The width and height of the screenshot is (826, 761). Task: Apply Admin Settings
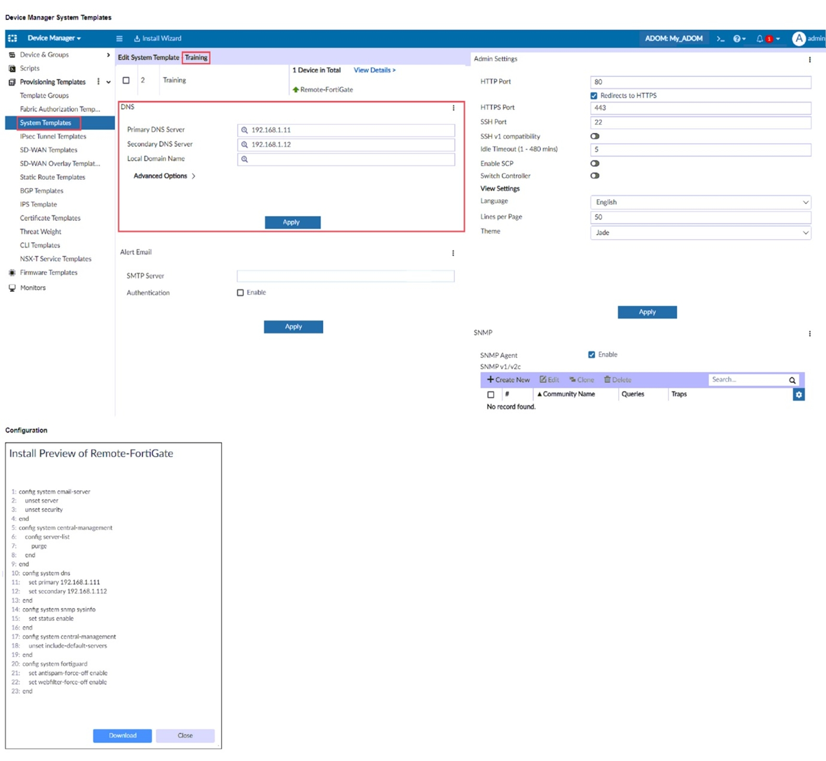pos(647,312)
